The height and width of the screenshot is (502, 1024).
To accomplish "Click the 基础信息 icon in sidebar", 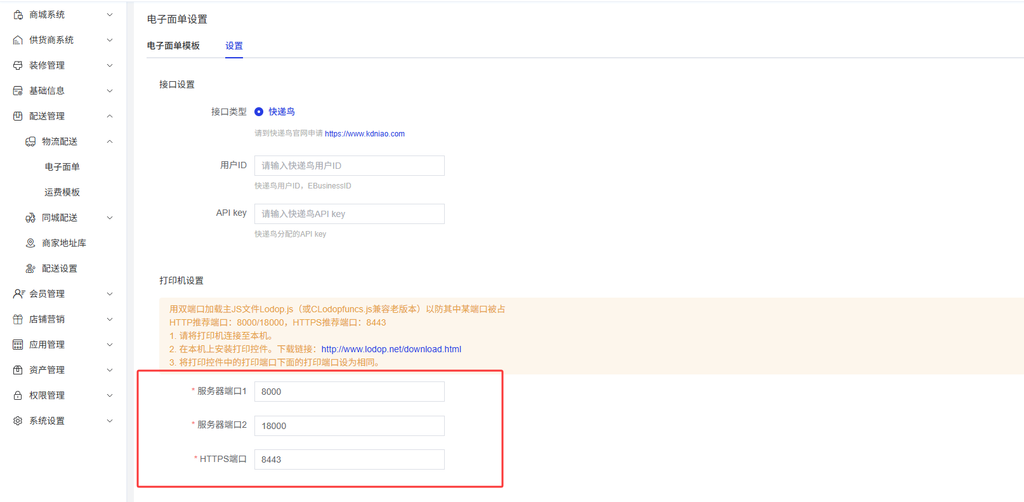I will click(18, 91).
